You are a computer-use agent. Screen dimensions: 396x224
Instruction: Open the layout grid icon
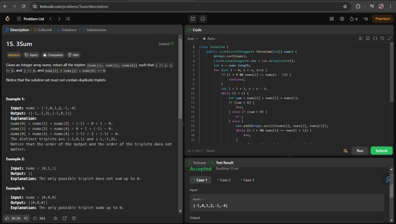click(x=332, y=19)
